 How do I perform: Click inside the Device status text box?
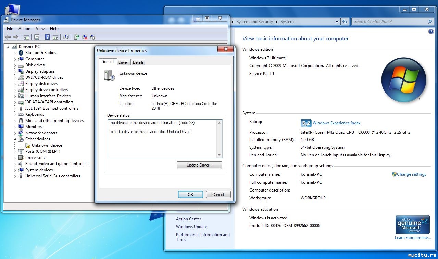(x=162, y=138)
